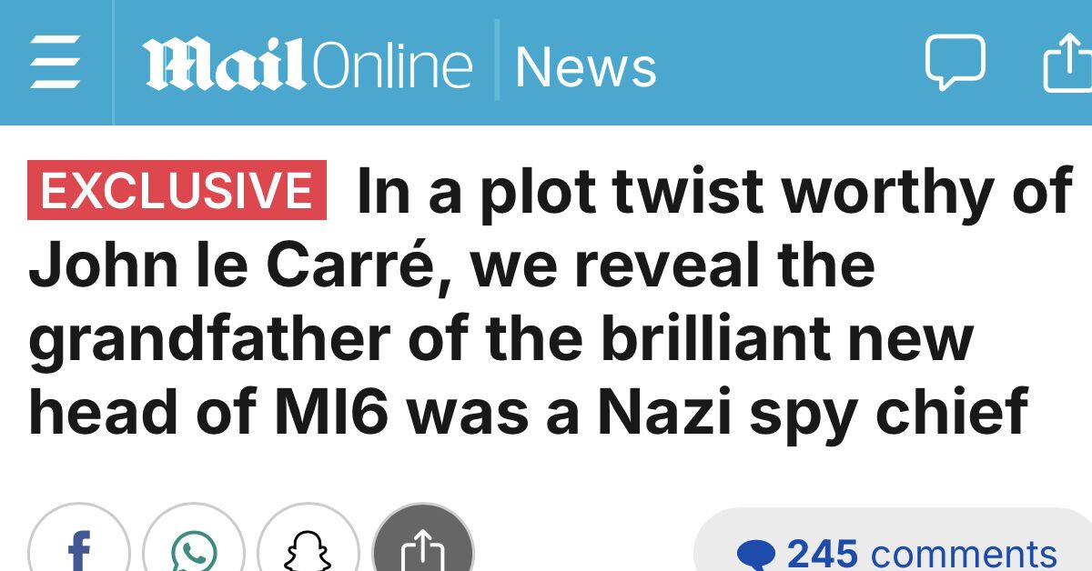Open the News section label
This screenshot has width=1092, height=571.
pos(586,66)
